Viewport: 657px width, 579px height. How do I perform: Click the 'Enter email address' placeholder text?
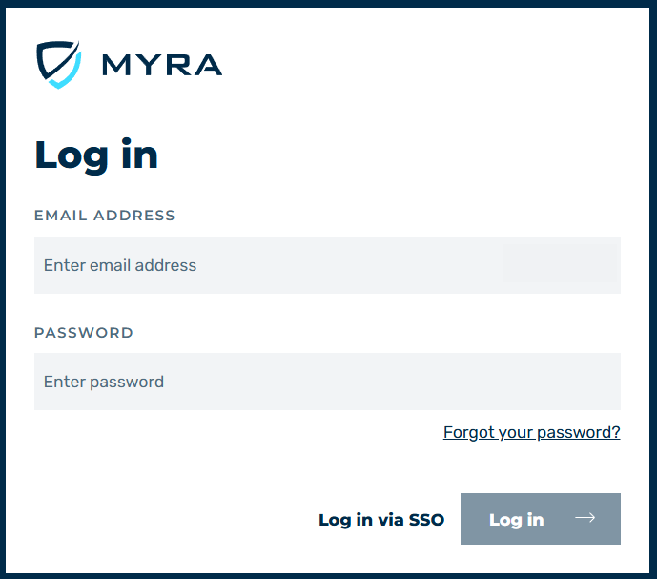[x=120, y=265]
